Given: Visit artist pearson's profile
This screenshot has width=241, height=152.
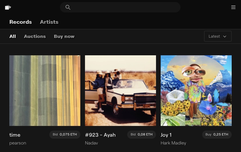Looking at the screenshot, I should pos(18,143).
